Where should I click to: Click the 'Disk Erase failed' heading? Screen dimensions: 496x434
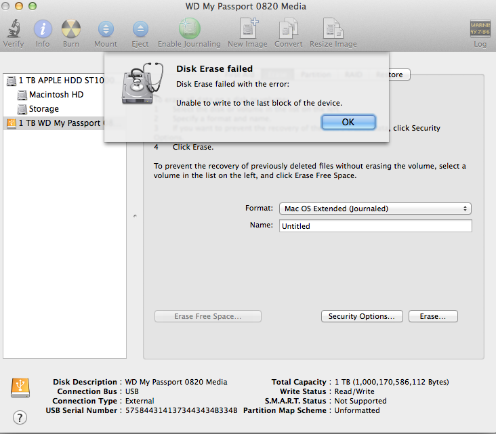(215, 68)
